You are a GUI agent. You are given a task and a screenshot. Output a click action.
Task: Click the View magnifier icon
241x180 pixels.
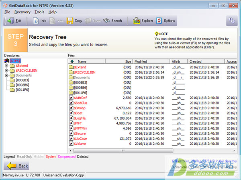click(x=52, y=21)
